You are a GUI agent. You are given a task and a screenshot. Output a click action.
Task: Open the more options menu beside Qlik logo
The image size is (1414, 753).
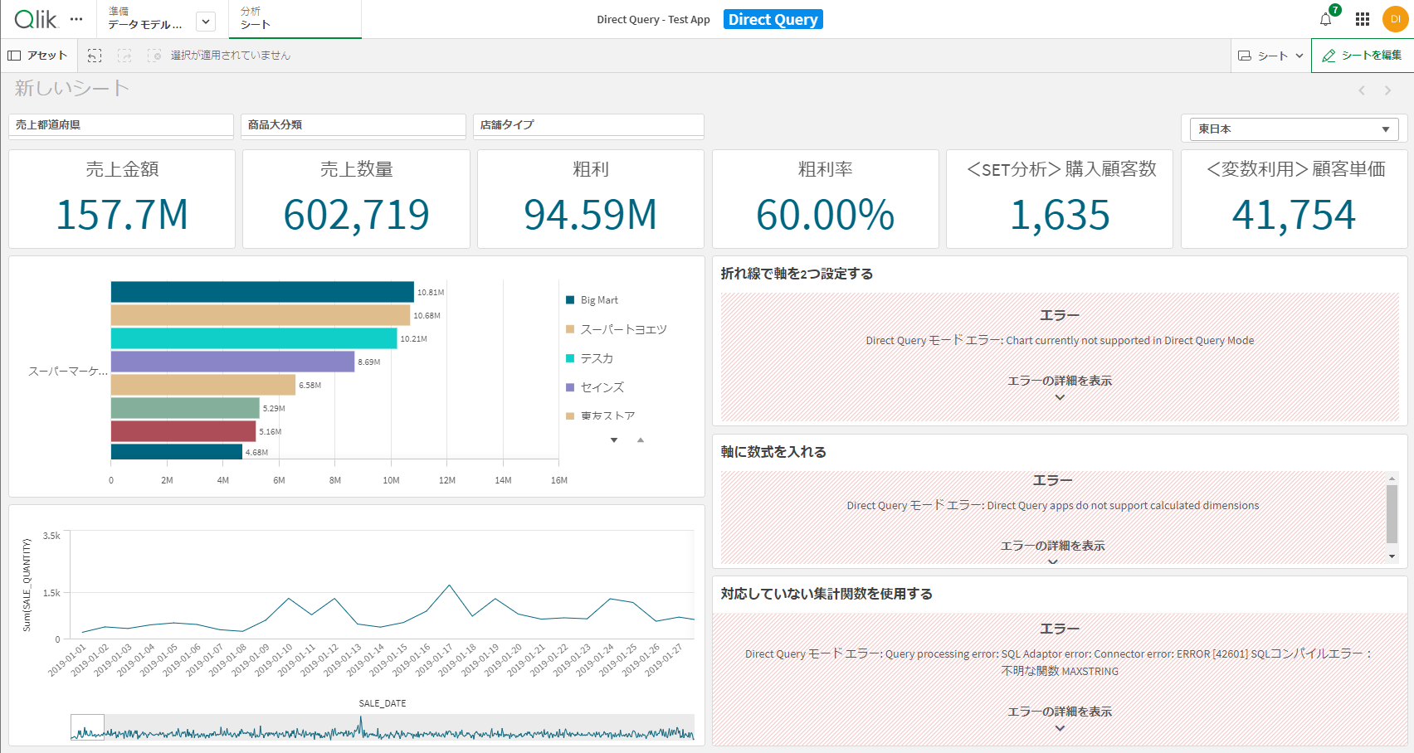pos(77,18)
